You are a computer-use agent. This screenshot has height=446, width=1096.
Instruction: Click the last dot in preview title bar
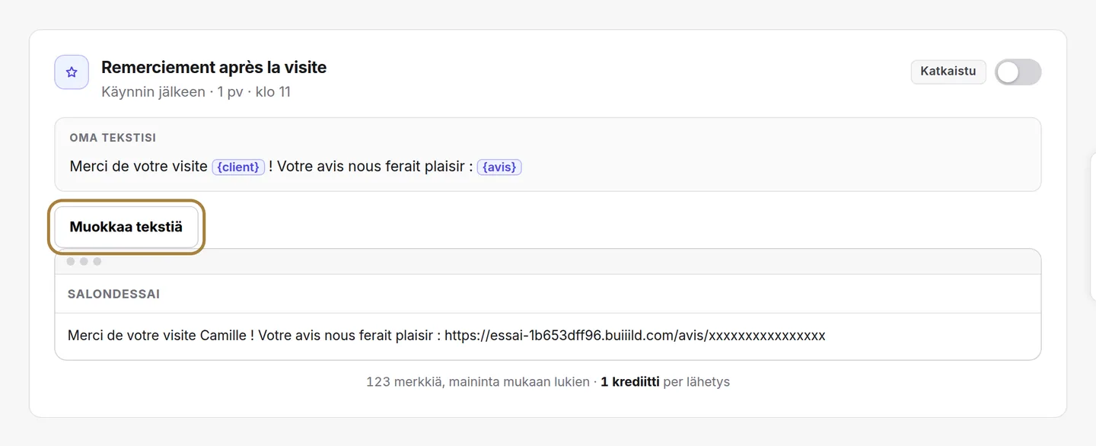click(x=97, y=262)
